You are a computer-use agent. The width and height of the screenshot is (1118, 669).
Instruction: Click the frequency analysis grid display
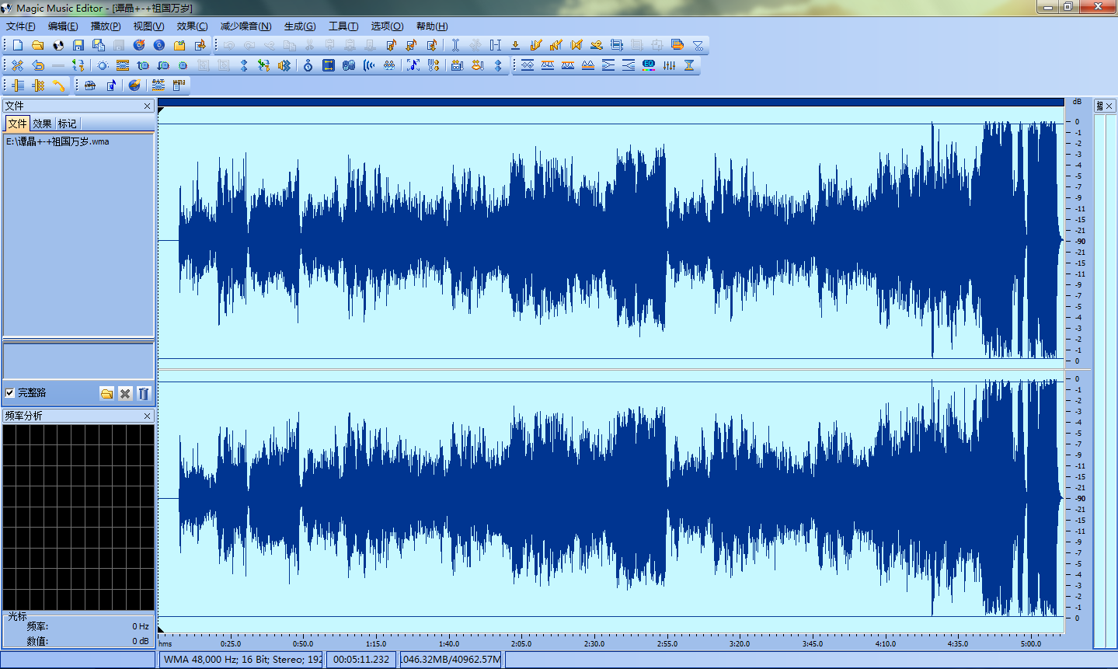coord(78,517)
